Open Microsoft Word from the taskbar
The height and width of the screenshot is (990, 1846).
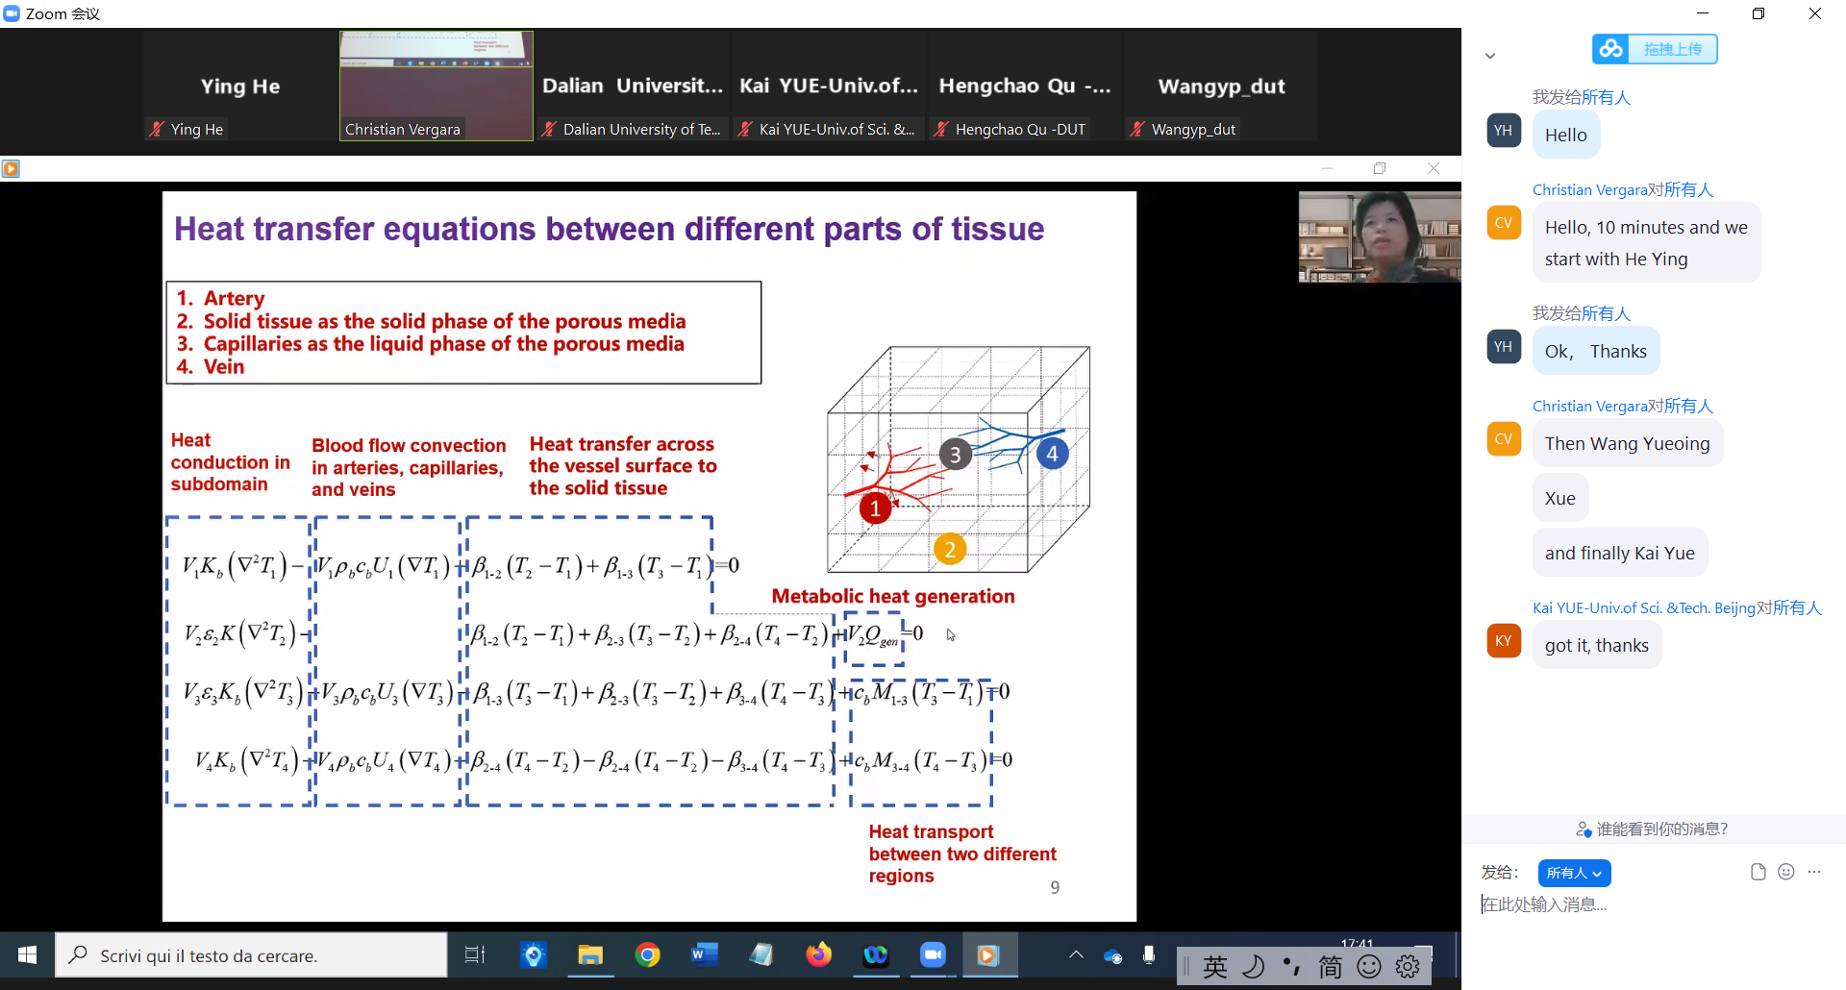pos(705,955)
